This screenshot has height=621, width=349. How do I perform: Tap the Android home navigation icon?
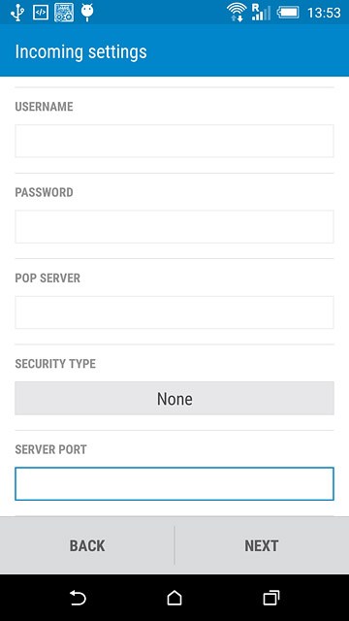click(x=174, y=598)
